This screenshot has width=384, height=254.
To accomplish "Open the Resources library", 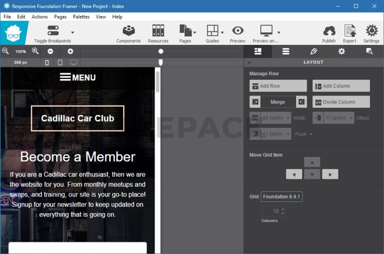I will [x=158, y=33].
